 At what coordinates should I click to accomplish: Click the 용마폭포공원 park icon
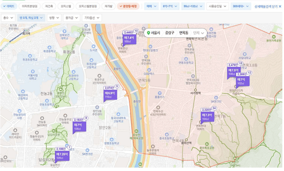click(x=207, y=144)
